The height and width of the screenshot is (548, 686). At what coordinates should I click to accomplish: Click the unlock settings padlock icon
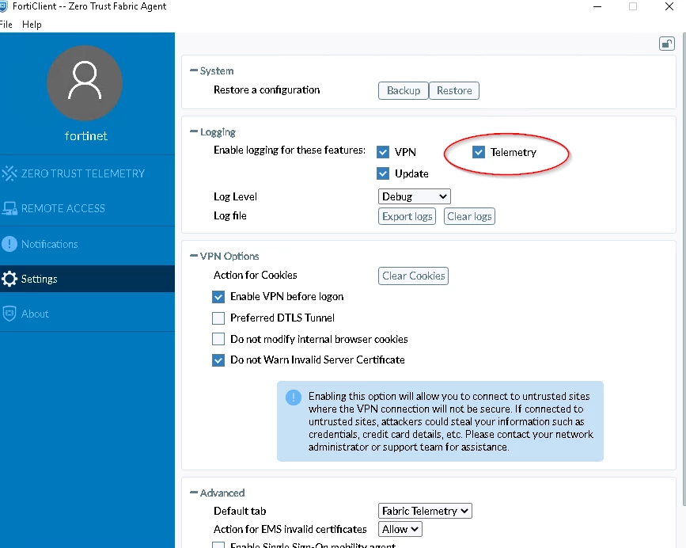pos(667,44)
